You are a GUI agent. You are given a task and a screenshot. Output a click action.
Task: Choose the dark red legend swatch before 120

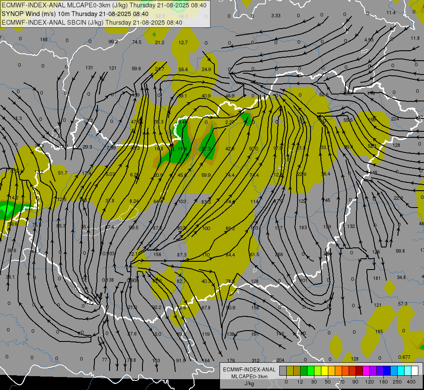(359, 370)
